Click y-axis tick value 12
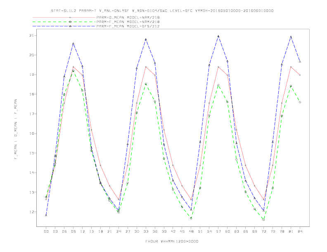The width and height of the screenshot is (327, 252). pyautogui.click(x=31, y=212)
